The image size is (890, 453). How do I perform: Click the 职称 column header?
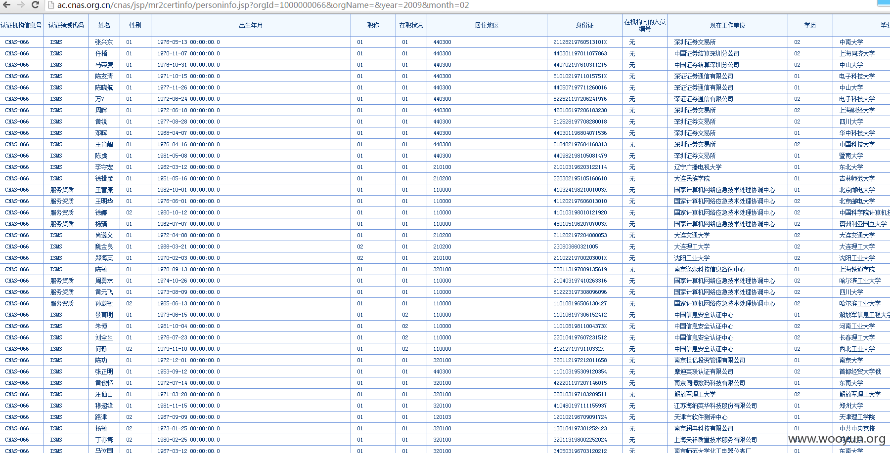click(x=373, y=25)
